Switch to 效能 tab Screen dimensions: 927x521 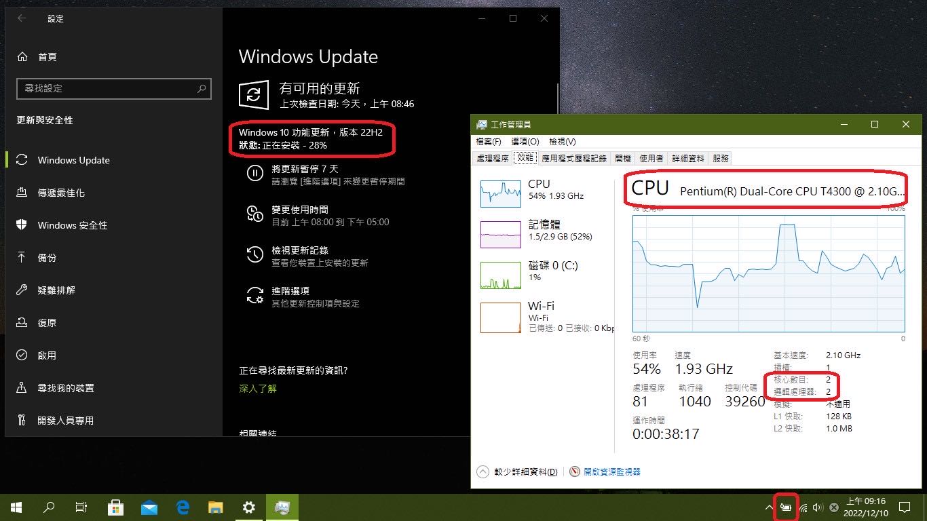(525, 158)
